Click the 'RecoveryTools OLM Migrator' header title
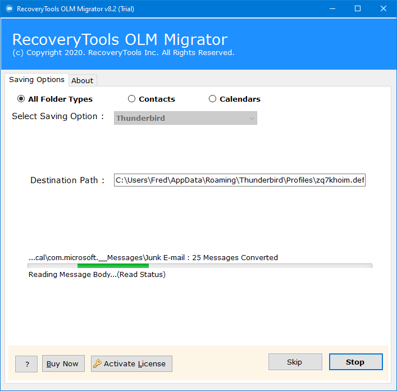 click(x=120, y=39)
